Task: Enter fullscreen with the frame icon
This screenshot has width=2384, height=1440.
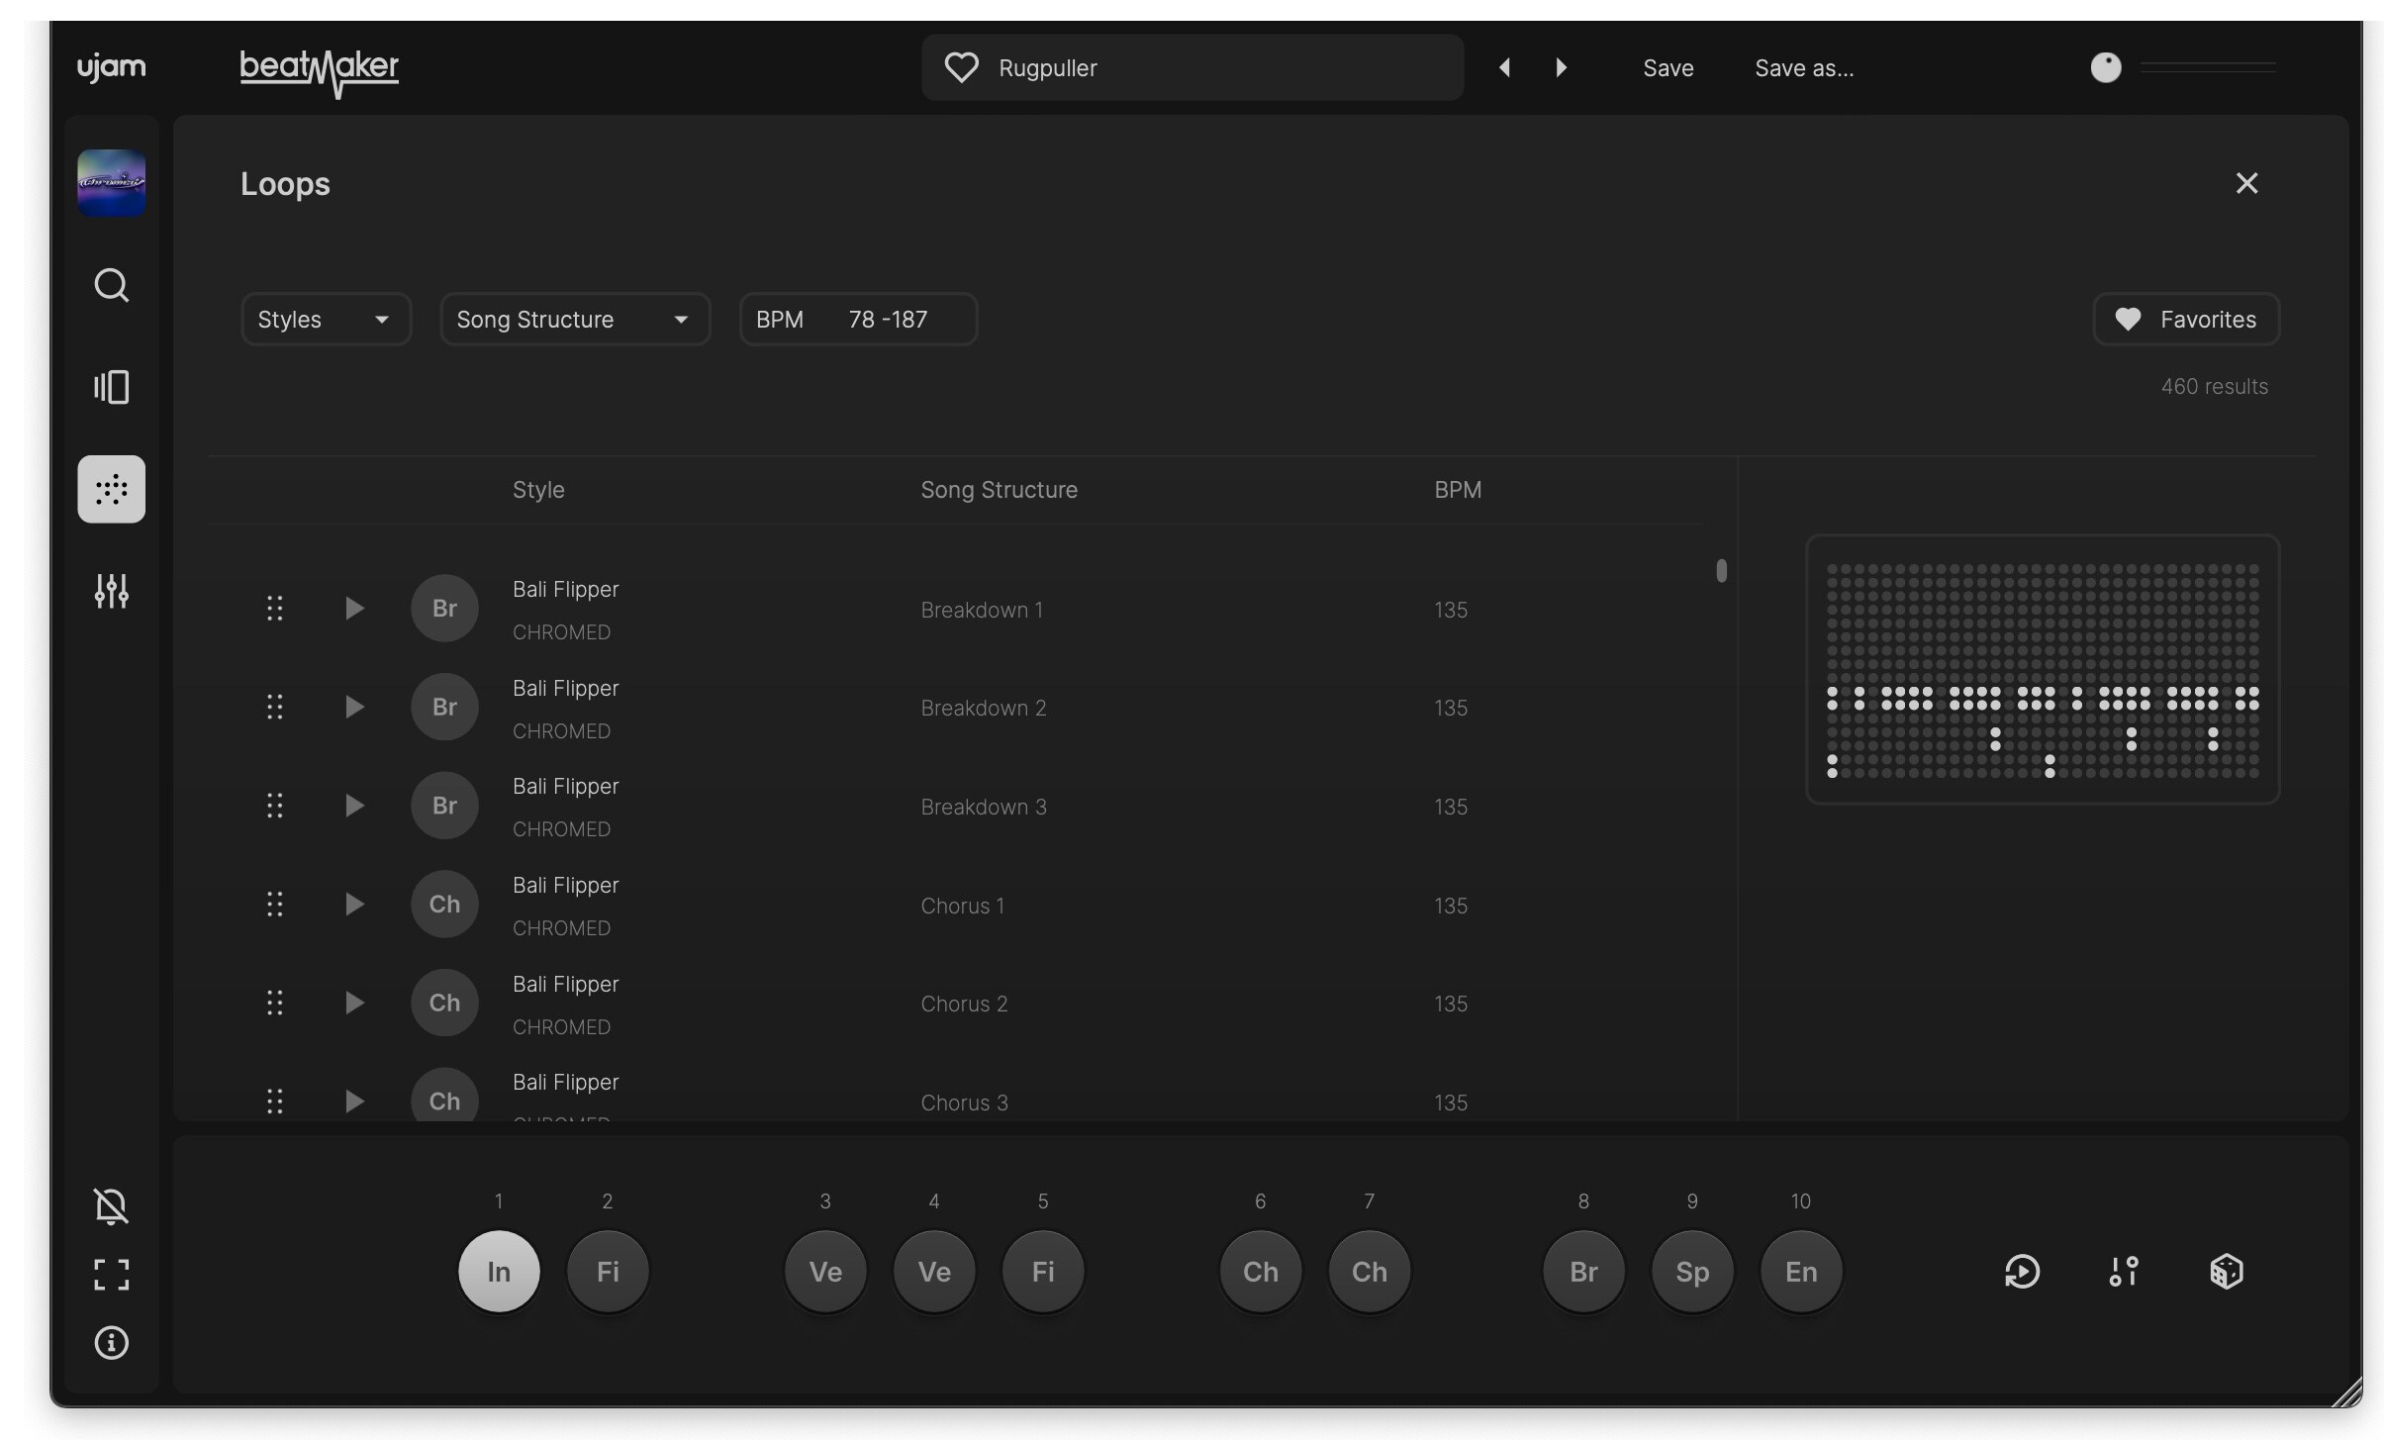Action: (111, 1275)
